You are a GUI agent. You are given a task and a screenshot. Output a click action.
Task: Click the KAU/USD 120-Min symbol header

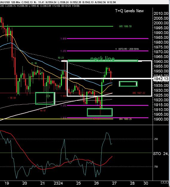(x=10, y=2)
